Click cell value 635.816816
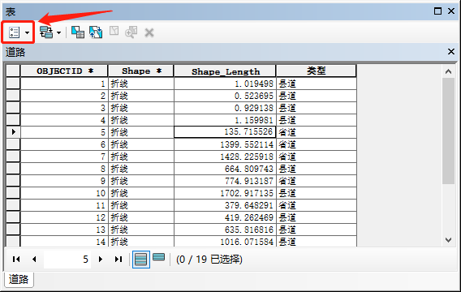 point(225,230)
